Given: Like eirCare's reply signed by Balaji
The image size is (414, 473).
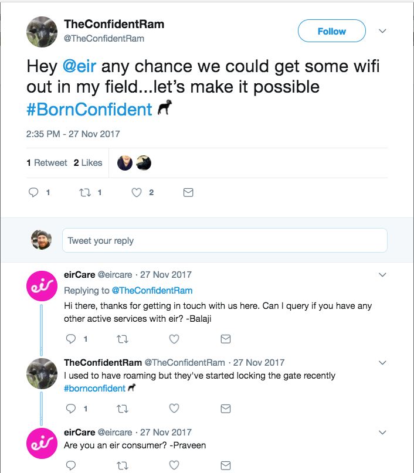Looking at the screenshot, I should coord(174,339).
